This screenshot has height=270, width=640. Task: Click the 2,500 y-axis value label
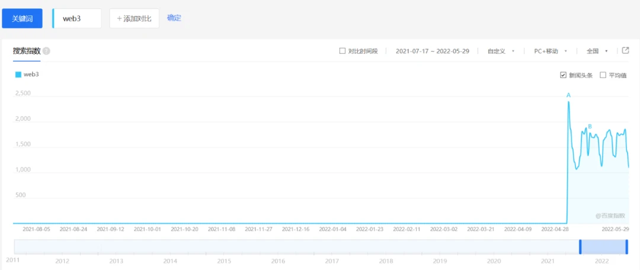[23, 94]
